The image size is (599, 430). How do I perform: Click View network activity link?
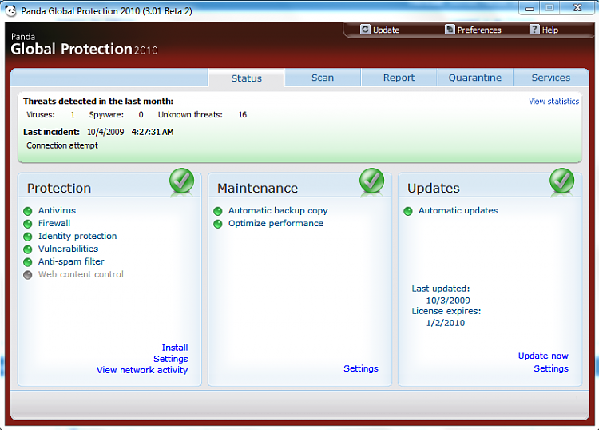pos(142,370)
